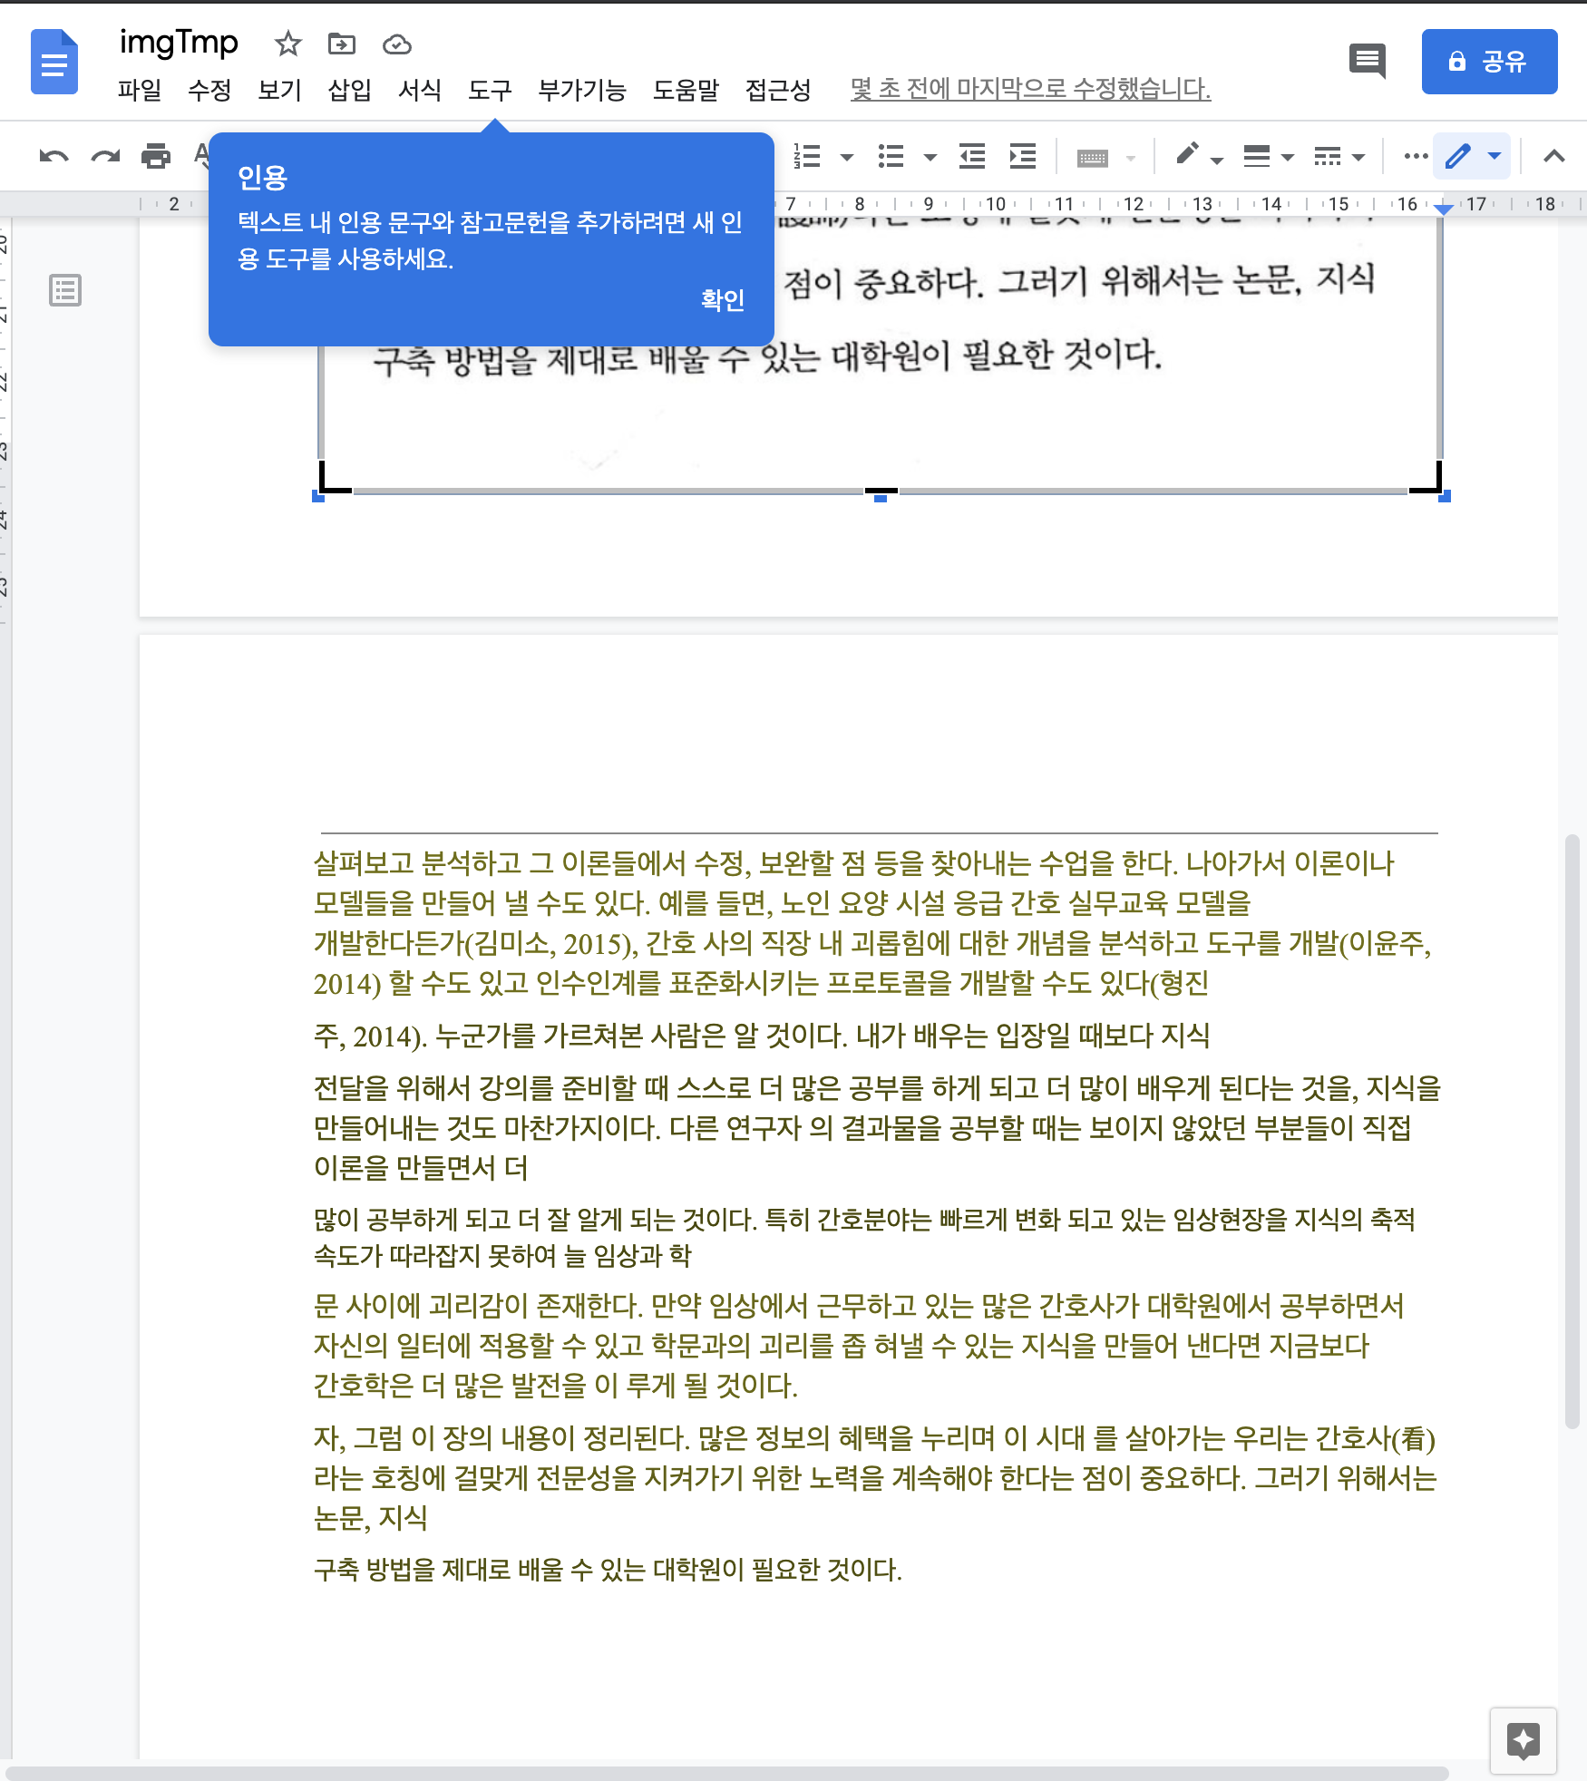Insert a numbered list

[807, 157]
